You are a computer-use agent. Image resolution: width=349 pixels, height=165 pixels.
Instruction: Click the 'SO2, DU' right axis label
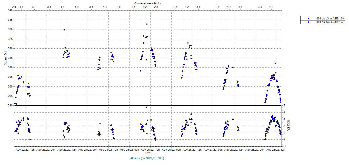(288, 126)
